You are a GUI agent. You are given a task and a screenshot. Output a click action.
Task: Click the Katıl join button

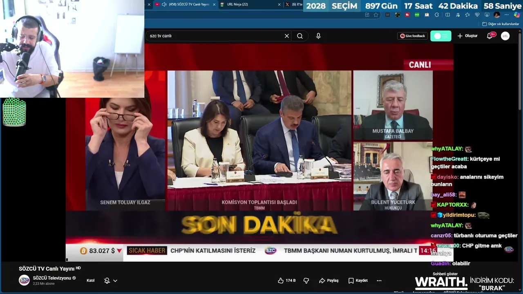pyautogui.click(x=91, y=281)
